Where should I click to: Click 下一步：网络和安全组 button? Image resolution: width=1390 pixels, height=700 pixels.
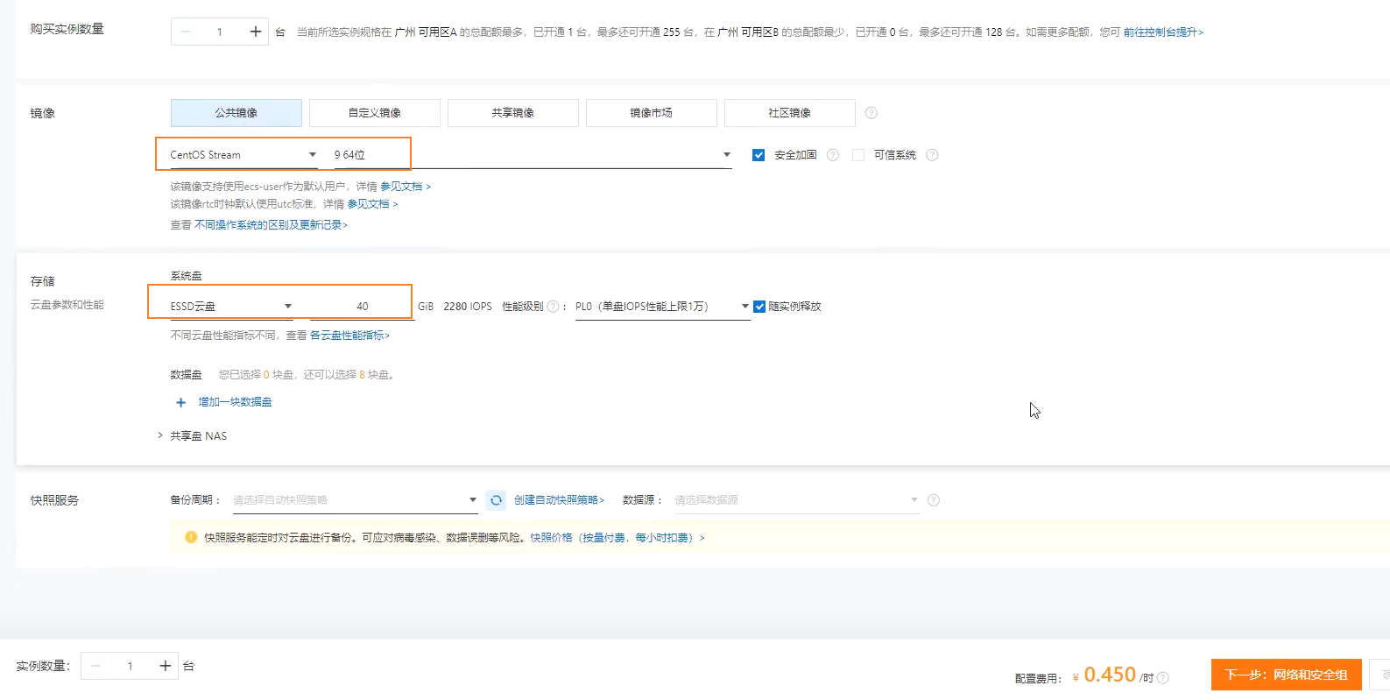(x=1286, y=675)
